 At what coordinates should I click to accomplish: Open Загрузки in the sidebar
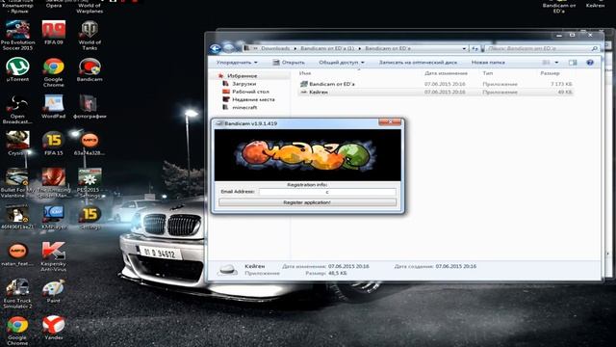244,84
